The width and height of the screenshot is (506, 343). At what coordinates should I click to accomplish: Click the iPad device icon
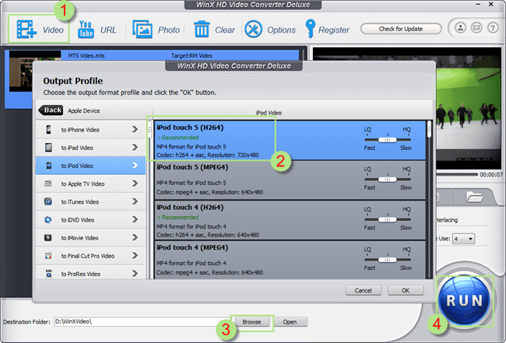pos(48,148)
